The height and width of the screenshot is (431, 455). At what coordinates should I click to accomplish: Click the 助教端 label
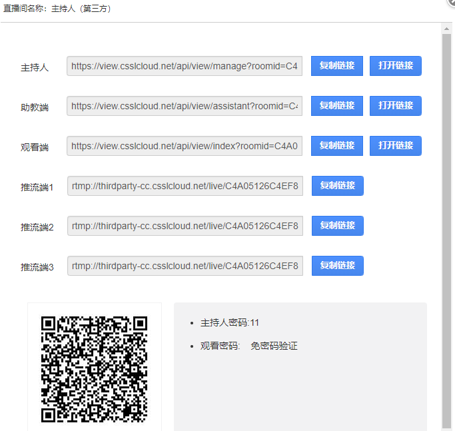(35, 107)
